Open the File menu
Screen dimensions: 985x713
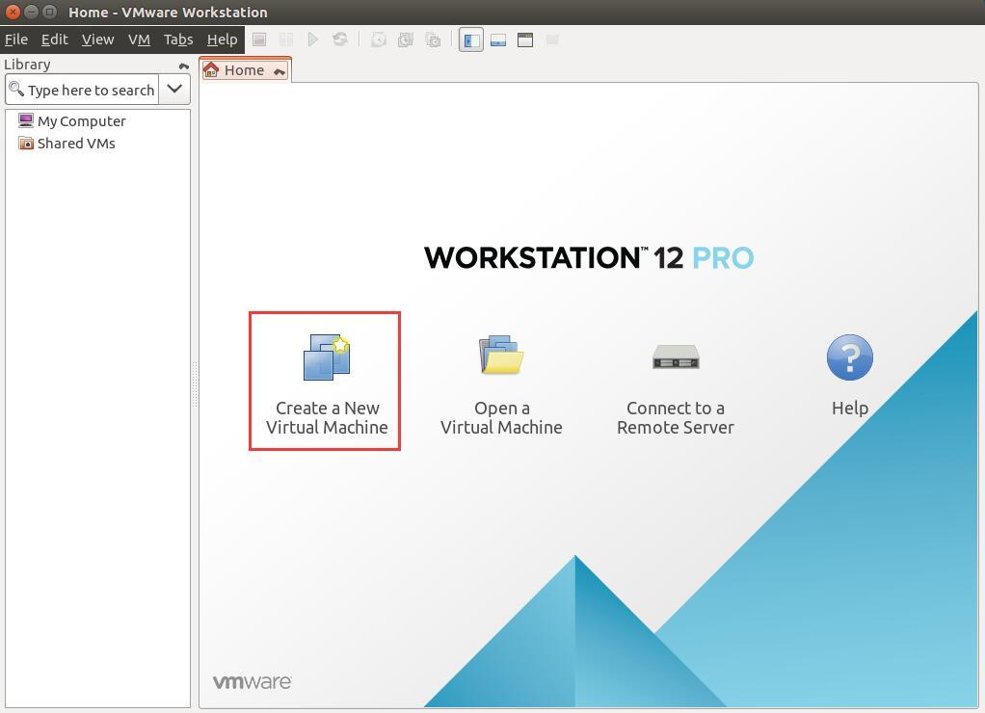[x=16, y=40]
